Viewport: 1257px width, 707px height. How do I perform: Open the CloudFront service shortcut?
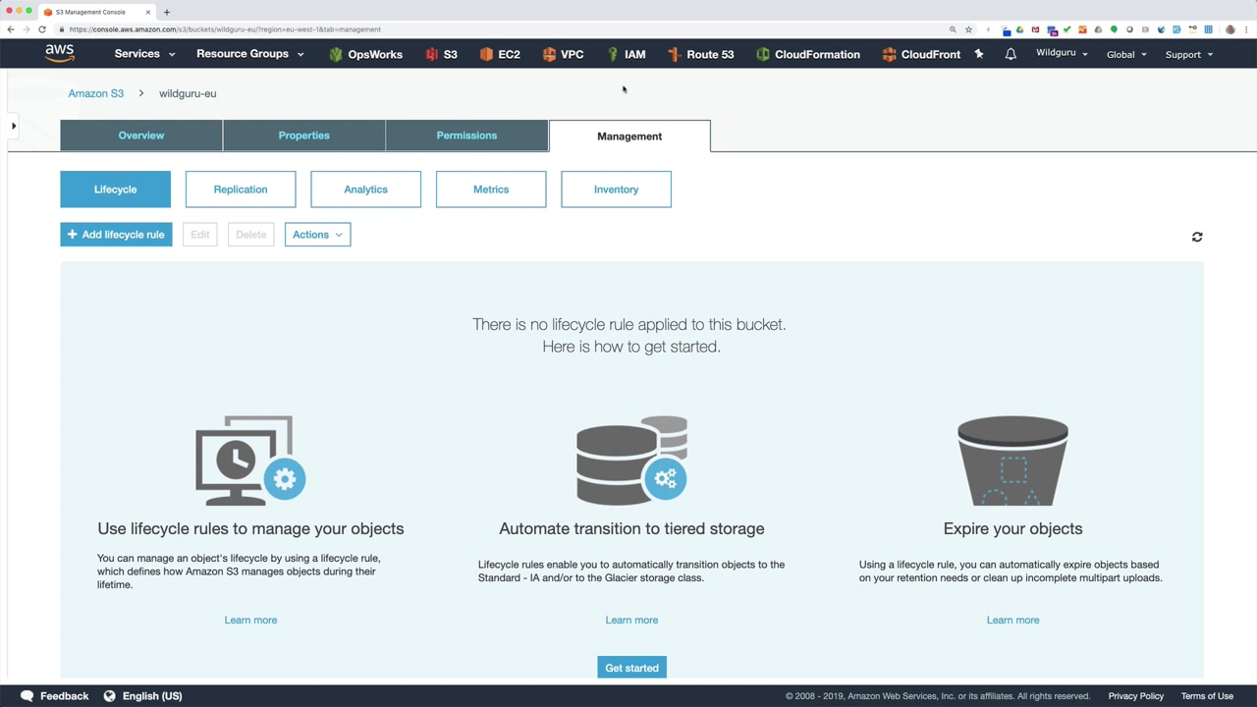[x=921, y=54]
